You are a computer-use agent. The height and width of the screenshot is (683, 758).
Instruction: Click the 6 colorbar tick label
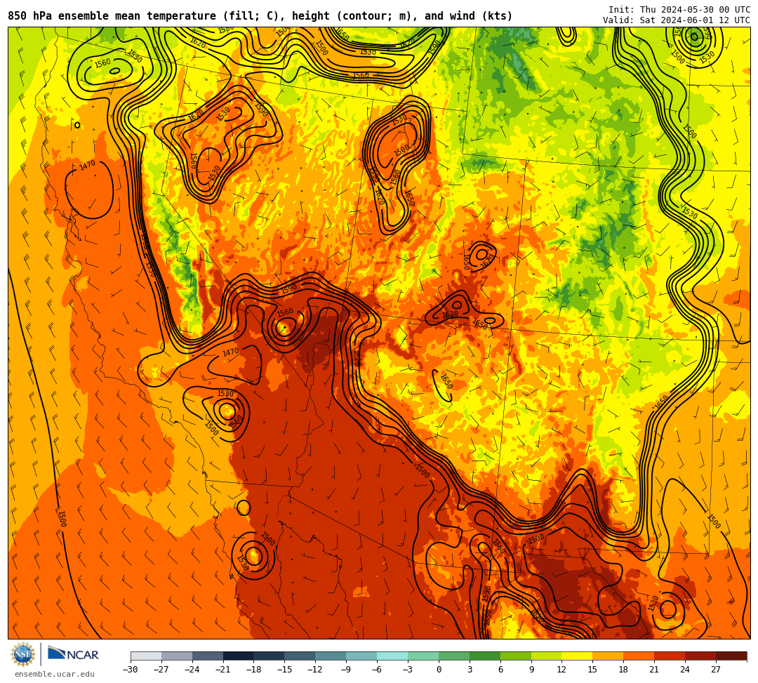click(500, 670)
